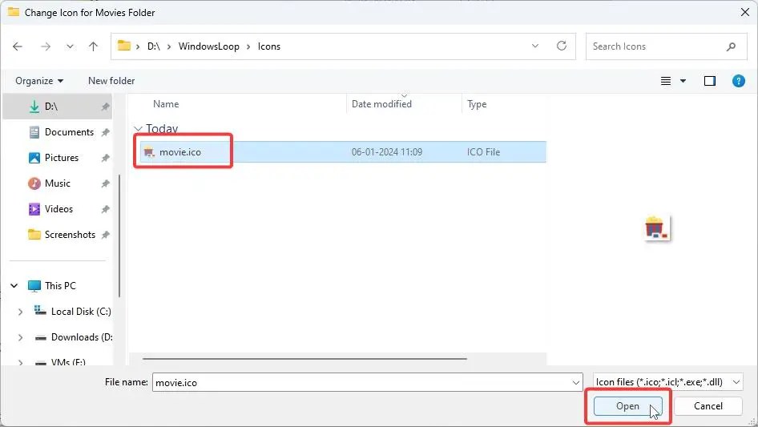This screenshot has height=427, width=758.
Task: Go back using the back arrow
Action: (18, 46)
